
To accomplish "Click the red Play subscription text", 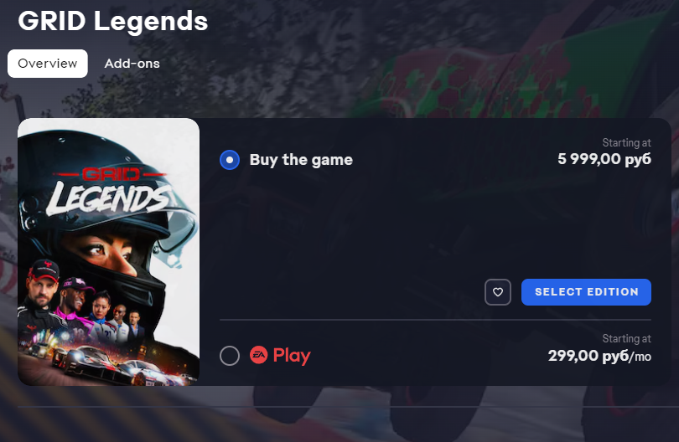I will [x=292, y=356].
